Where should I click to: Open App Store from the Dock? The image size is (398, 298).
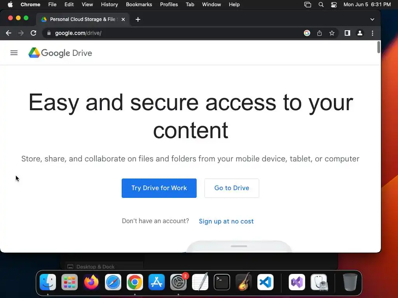click(x=157, y=282)
